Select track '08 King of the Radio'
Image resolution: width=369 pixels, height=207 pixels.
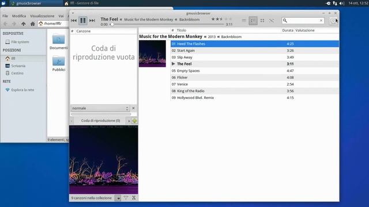[x=255, y=91]
